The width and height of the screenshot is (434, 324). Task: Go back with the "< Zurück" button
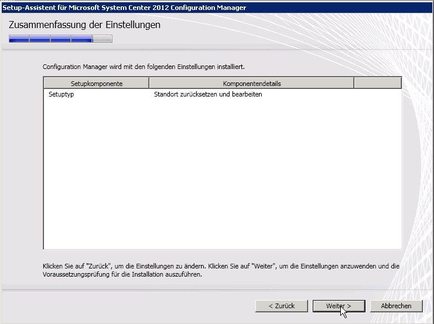(x=282, y=306)
